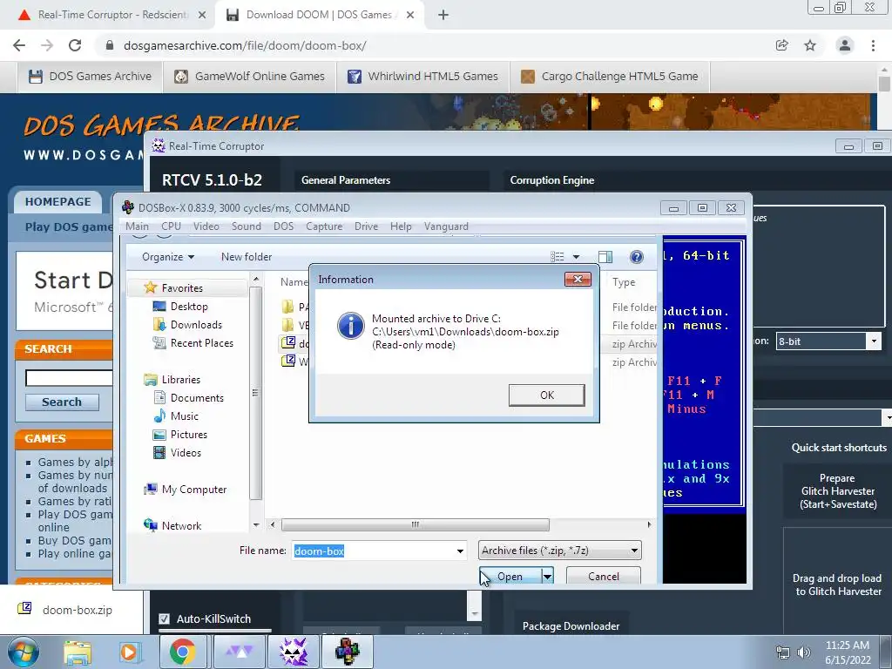Image resolution: width=892 pixels, height=669 pixels.
Task: Select Desktop in navigation pane
Action: [x=189, y=306]
